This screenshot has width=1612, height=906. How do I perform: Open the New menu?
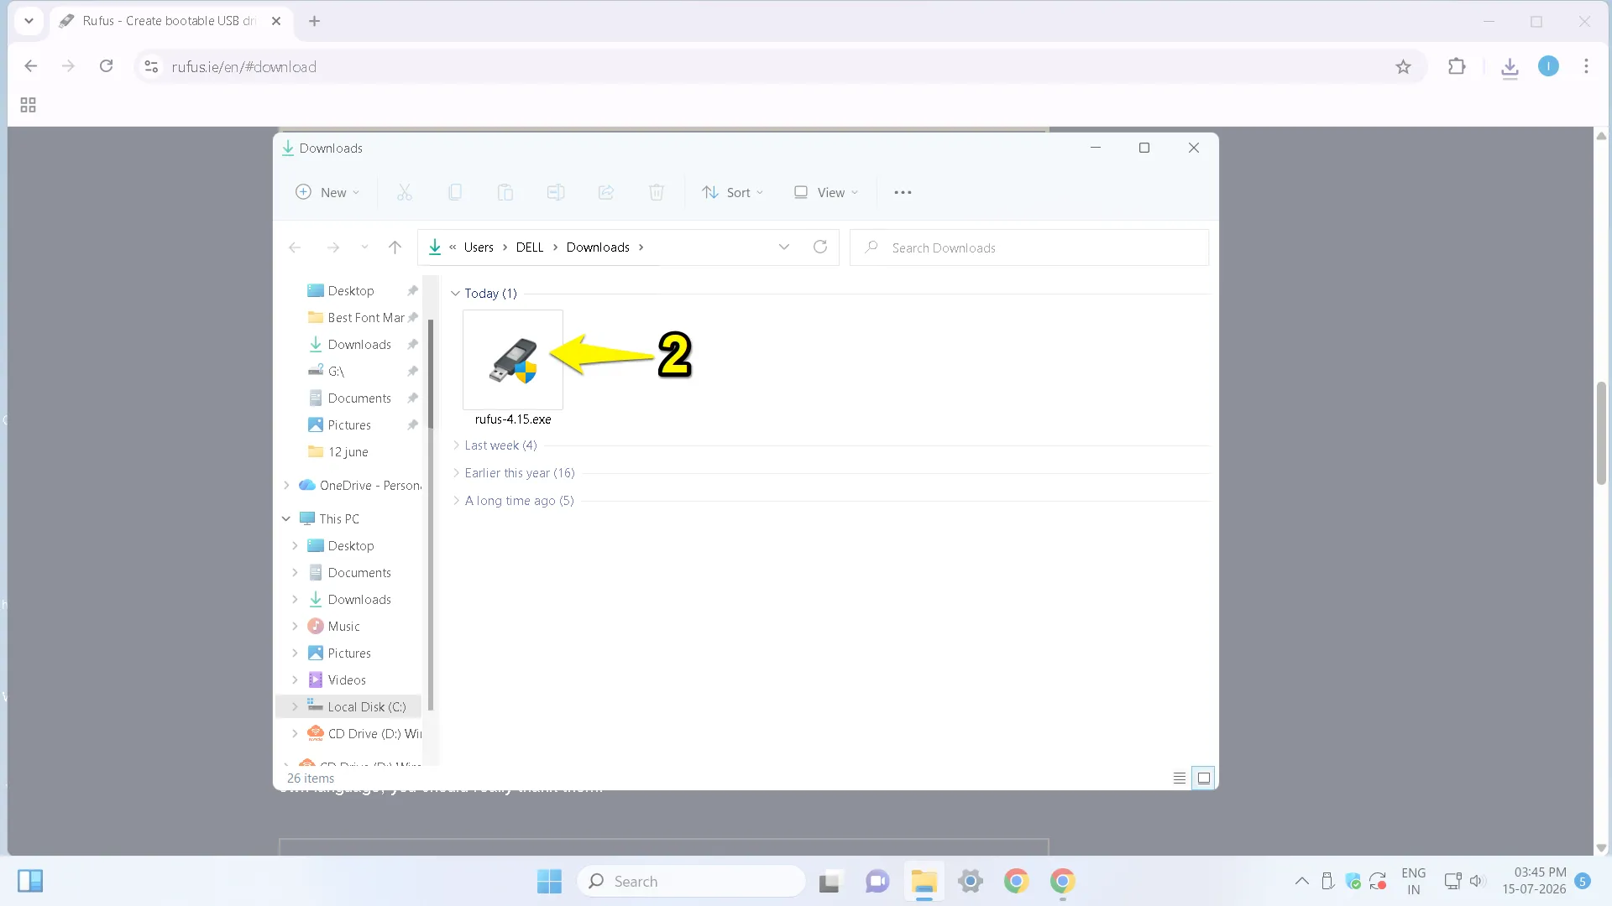click(328, 192)
